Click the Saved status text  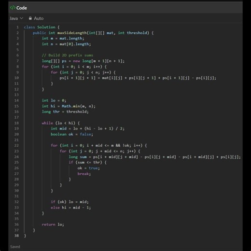point(15,247)
